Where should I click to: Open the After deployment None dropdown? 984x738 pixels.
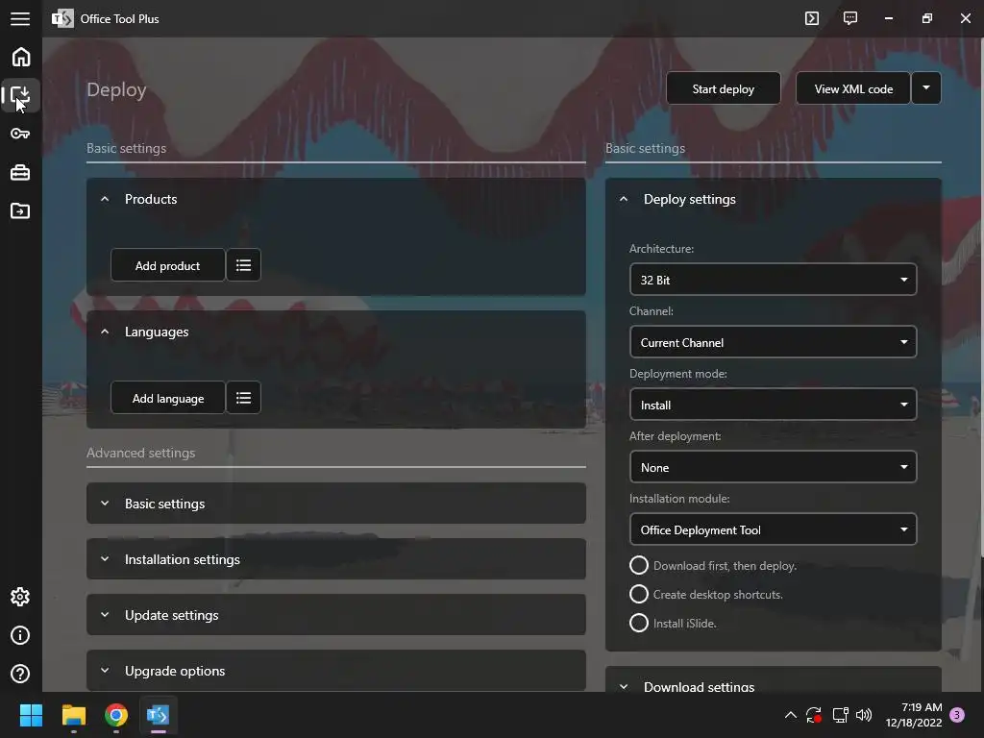(774, 467)
